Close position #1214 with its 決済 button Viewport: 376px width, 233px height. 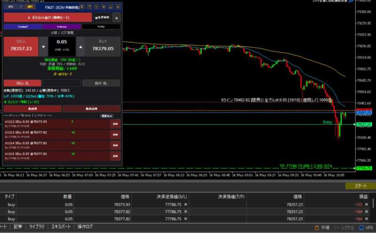[x=115, y=145]
